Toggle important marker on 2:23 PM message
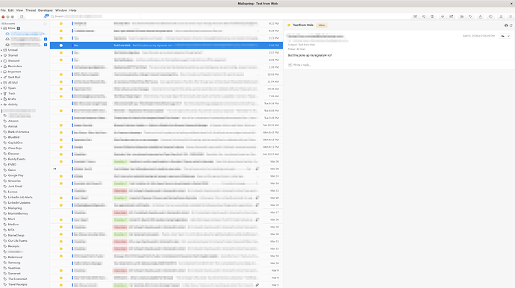The height and width of the screenshot is (288, 515). [61, 38]
